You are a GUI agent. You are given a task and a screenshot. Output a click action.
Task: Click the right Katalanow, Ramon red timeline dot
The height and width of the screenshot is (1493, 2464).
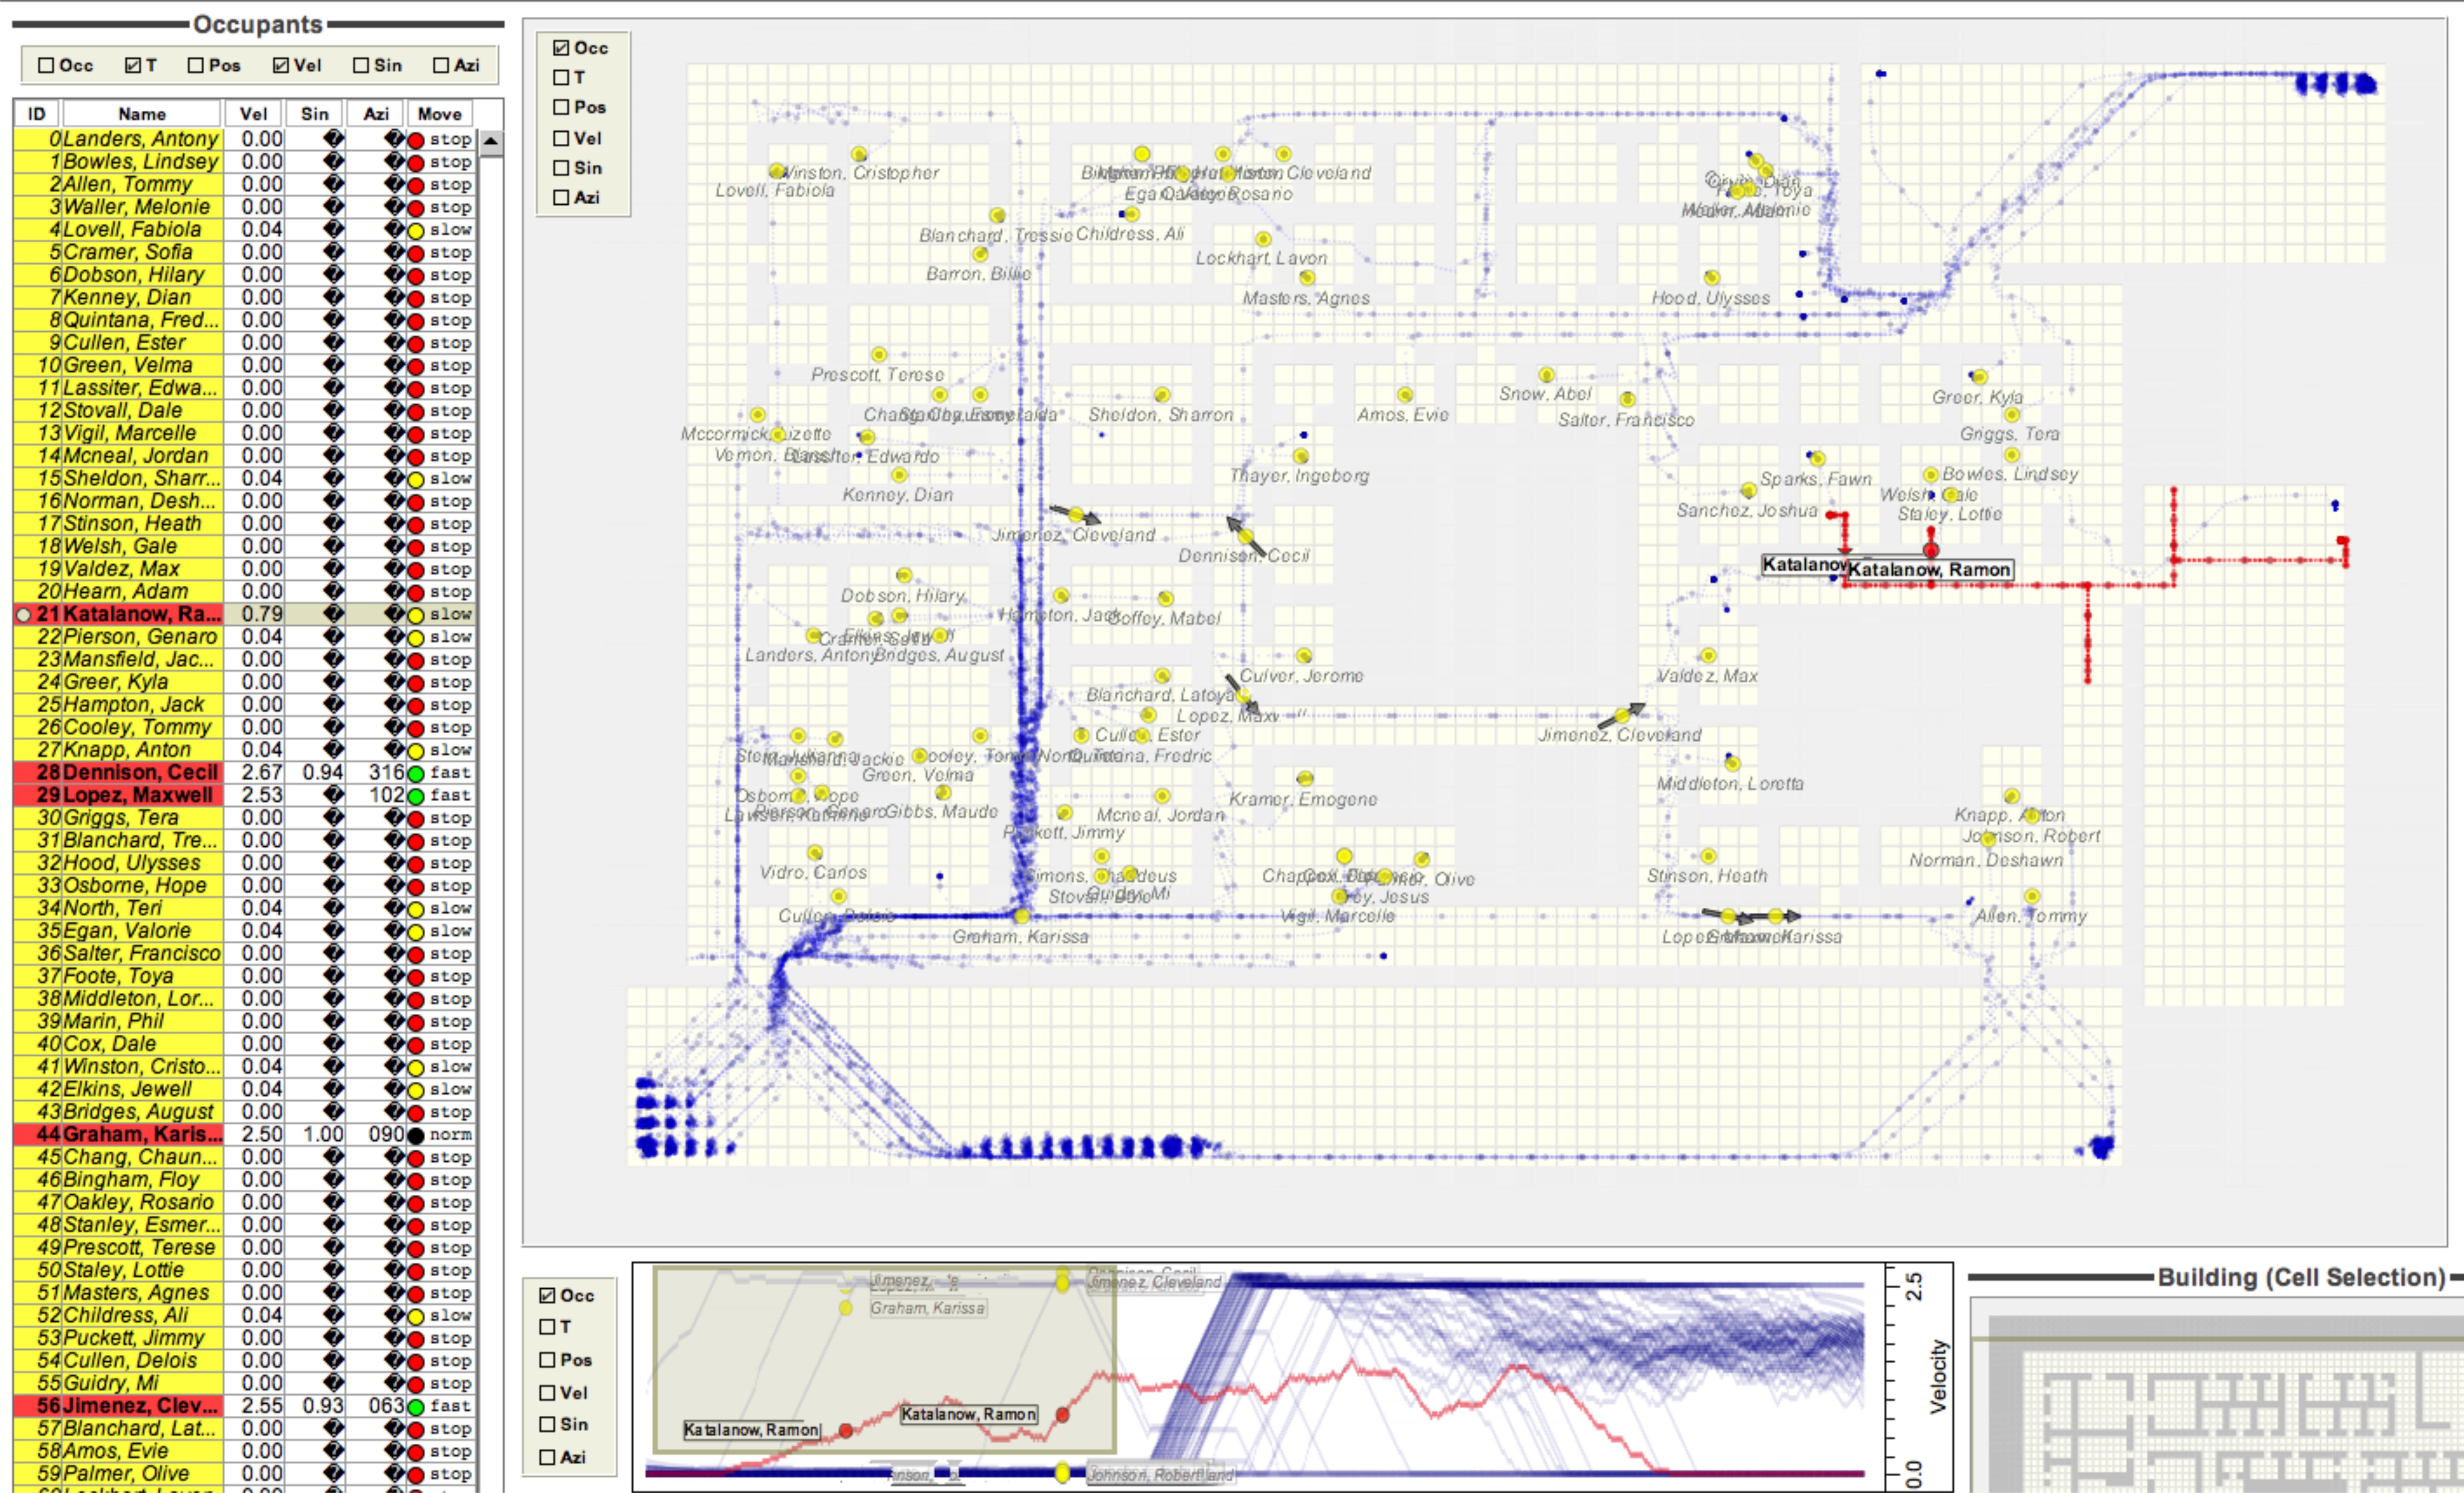1062,1415
